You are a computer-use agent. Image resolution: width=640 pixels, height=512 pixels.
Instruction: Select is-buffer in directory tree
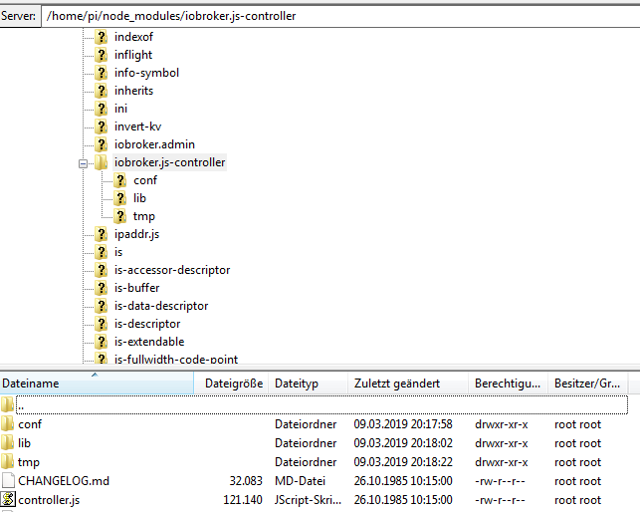tap(136, 289)
